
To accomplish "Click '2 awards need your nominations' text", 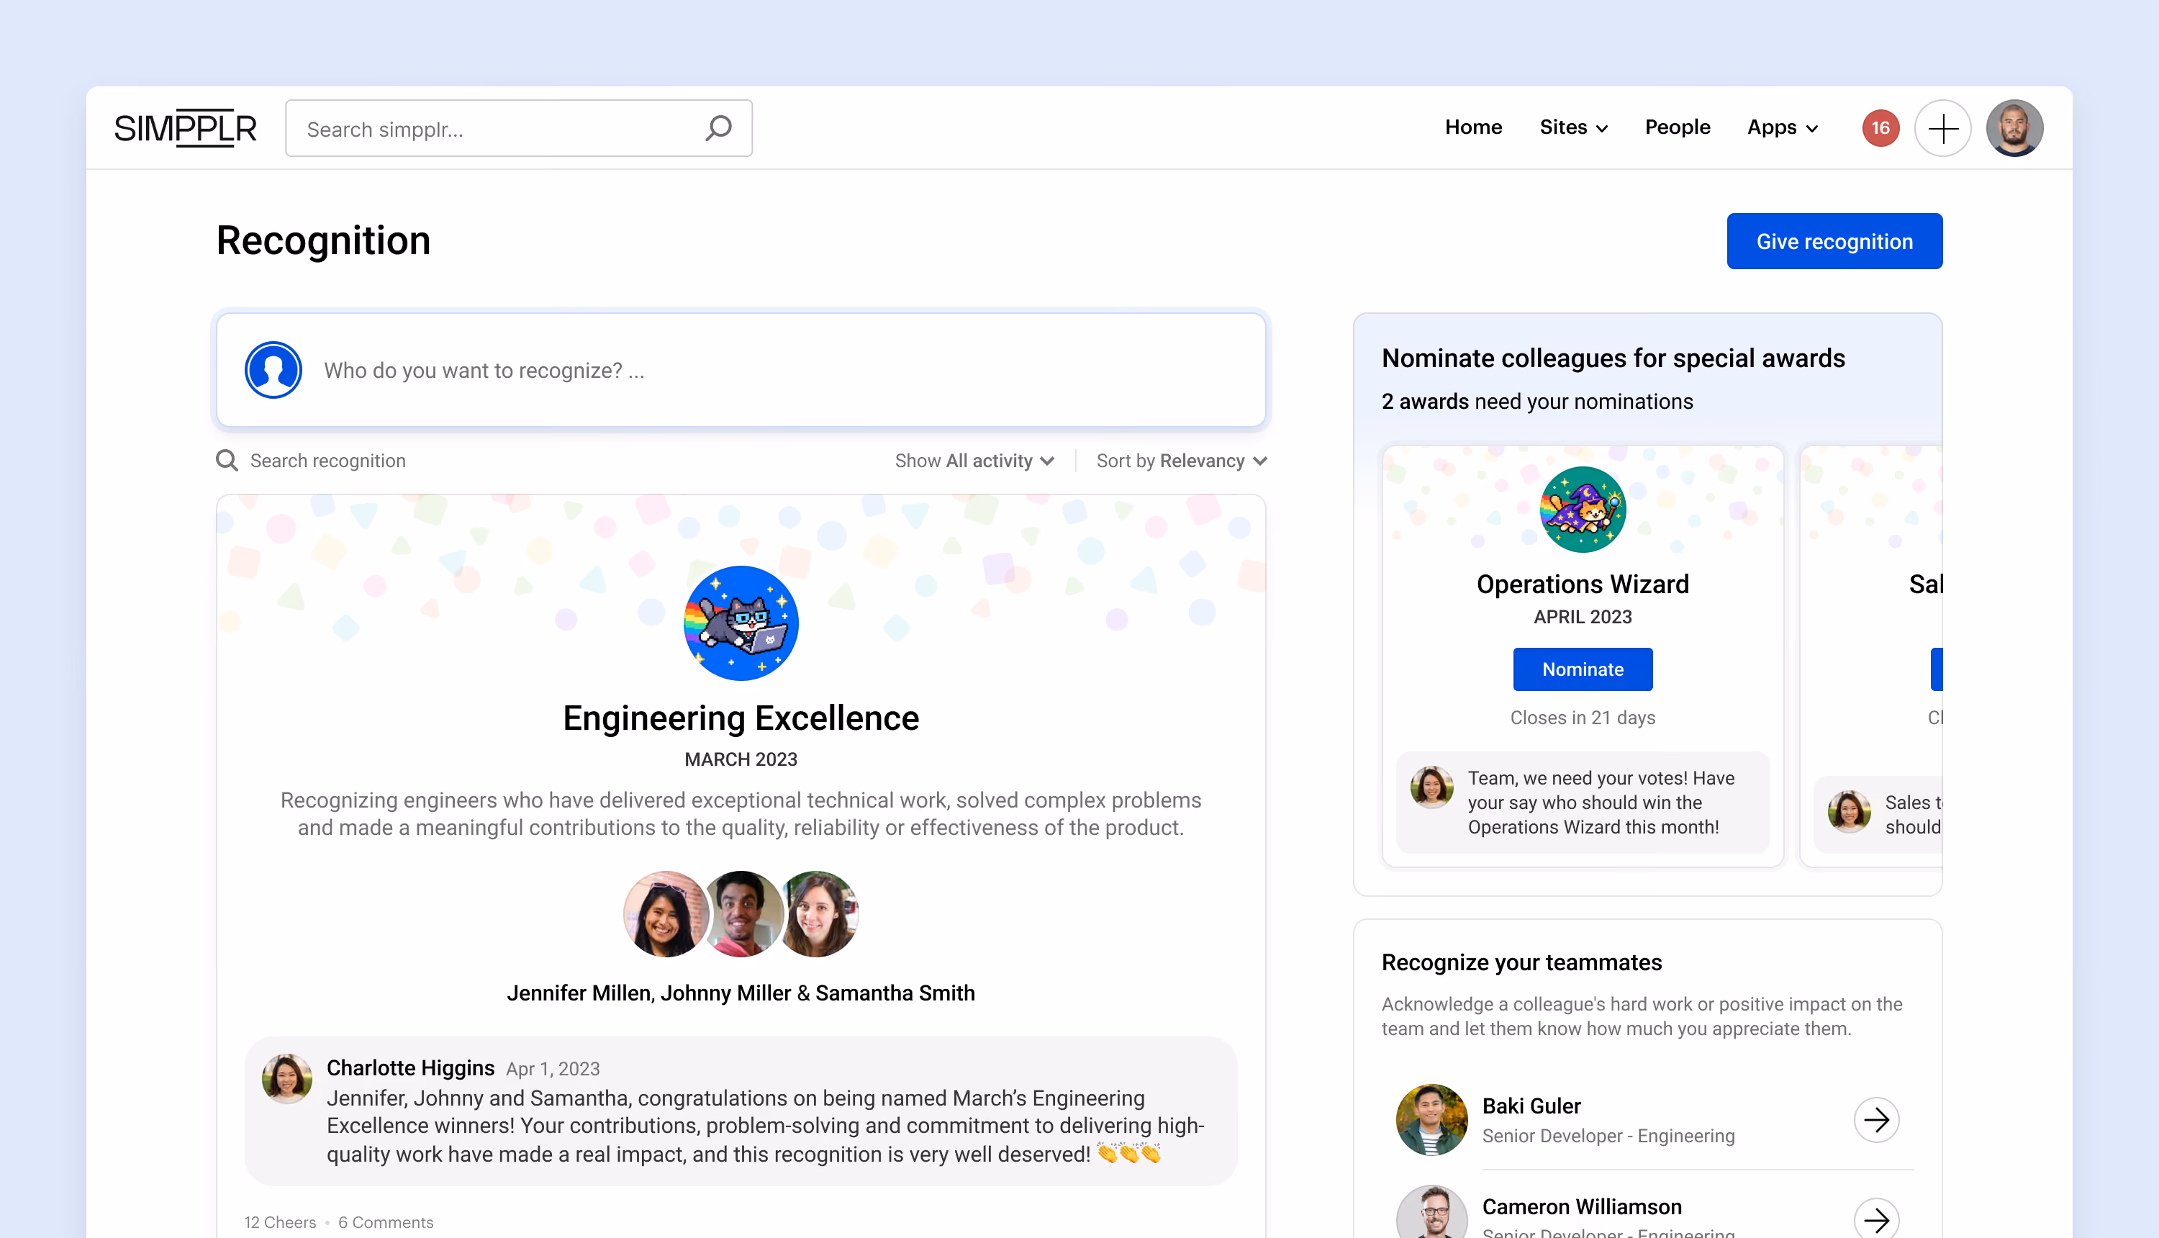I will pos(1536,402).
